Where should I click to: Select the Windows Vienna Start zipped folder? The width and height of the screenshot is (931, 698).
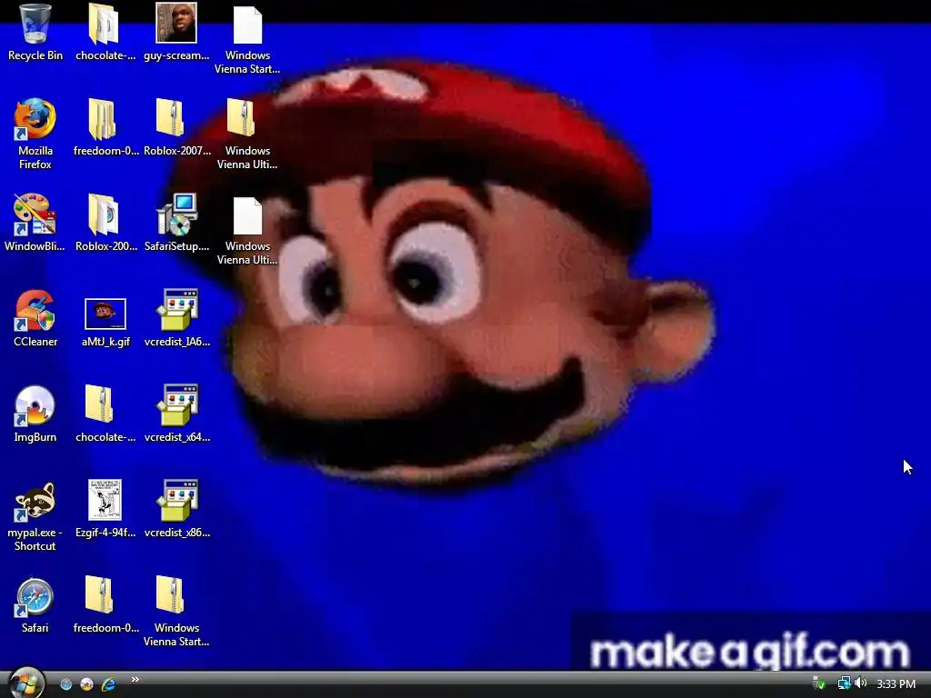click(170, 594)
